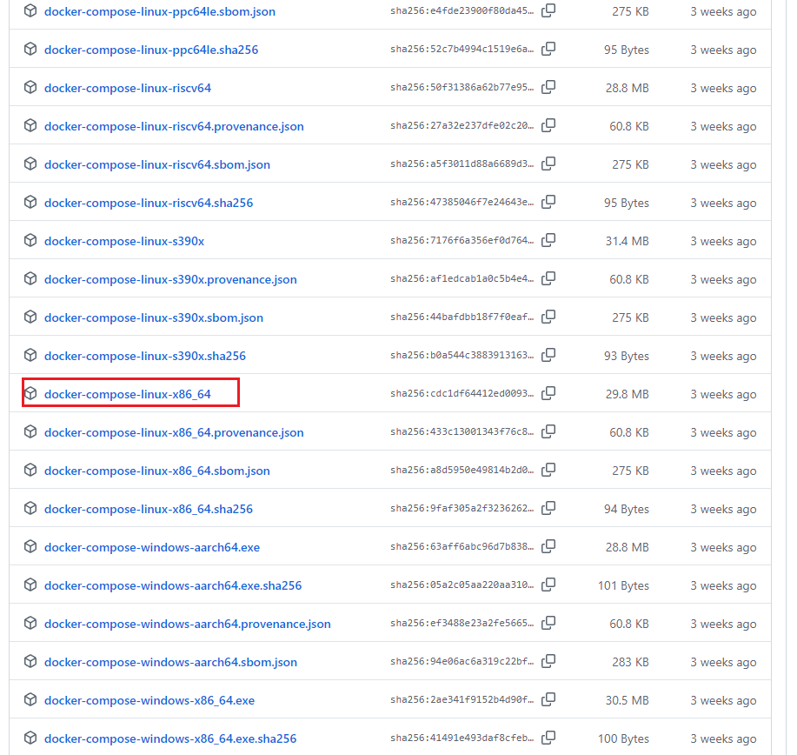
Task: Click package icon beside docker-compose-linux-x86_64
Action: point(30,393)
